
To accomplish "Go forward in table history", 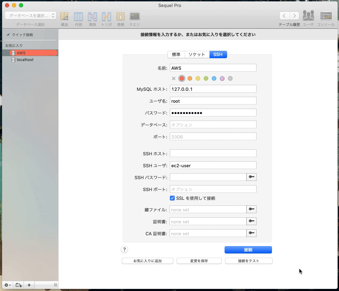I will tap(294, 16).
